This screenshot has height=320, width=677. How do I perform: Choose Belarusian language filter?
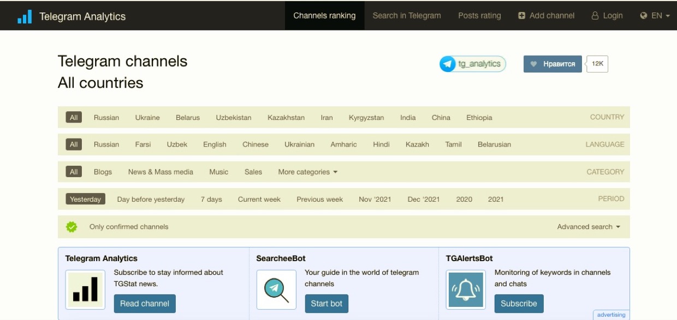coord(494,144)
